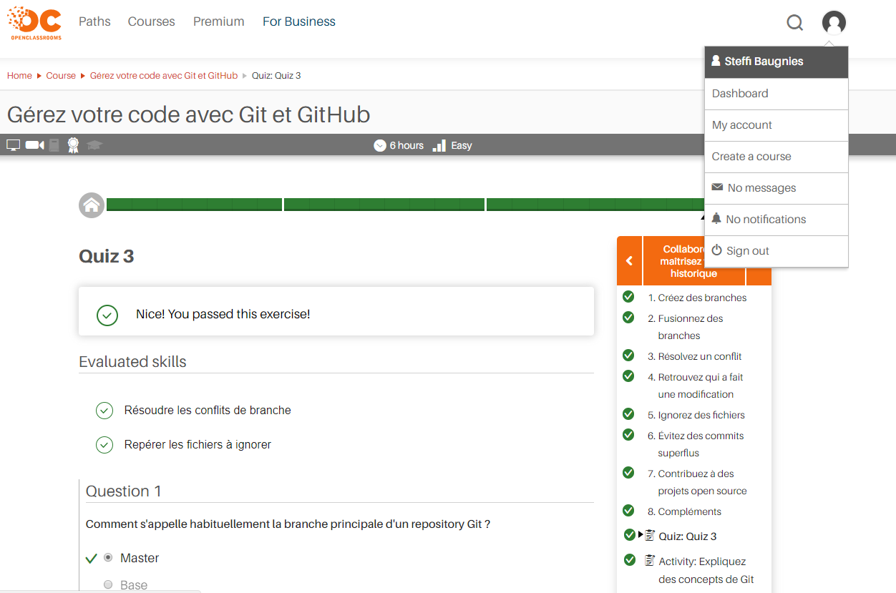The image size is (896, 593).
Task: Open chapter 4. Retrouvez qui a fait
Action: tap(696, 386)
